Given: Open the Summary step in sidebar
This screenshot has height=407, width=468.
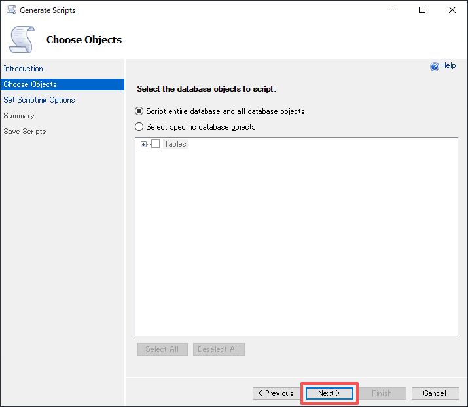Looking at the screenshot, I should click(x=19, y=116).
